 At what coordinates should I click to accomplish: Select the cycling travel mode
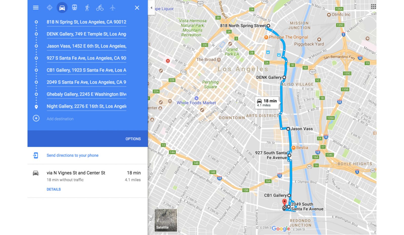click(100, 8)
